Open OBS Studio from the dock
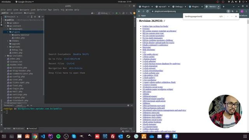 (66, 136)
